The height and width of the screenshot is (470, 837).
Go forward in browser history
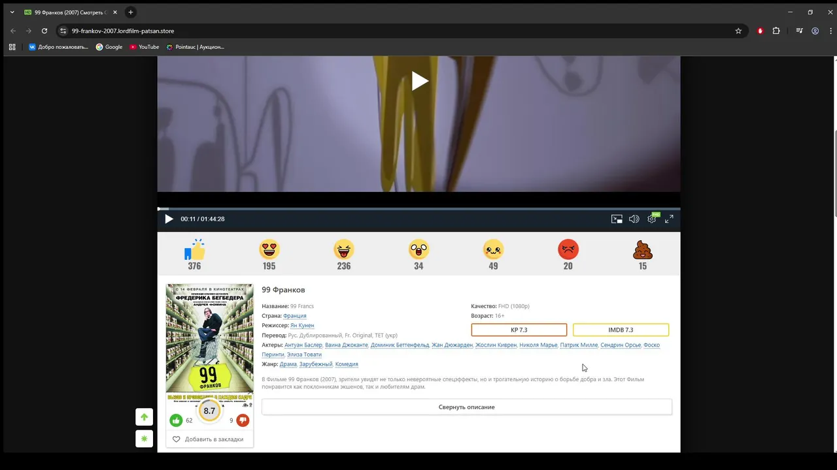tap(29, 31)
